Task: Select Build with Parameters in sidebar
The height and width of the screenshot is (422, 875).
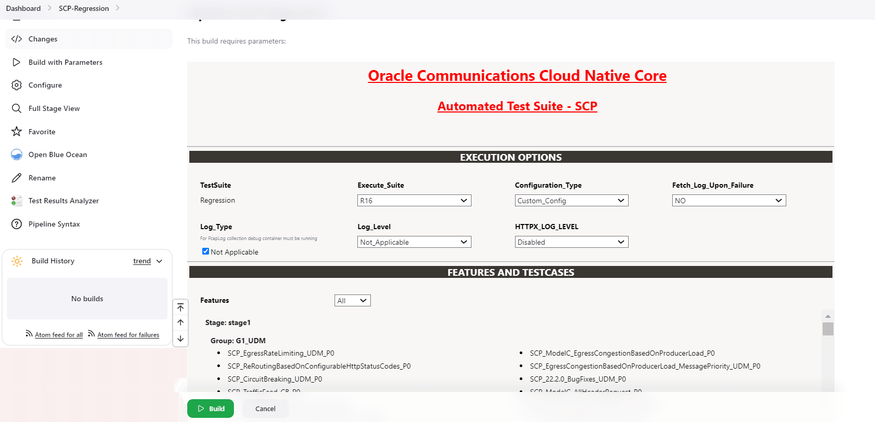Action: (89, 62)
